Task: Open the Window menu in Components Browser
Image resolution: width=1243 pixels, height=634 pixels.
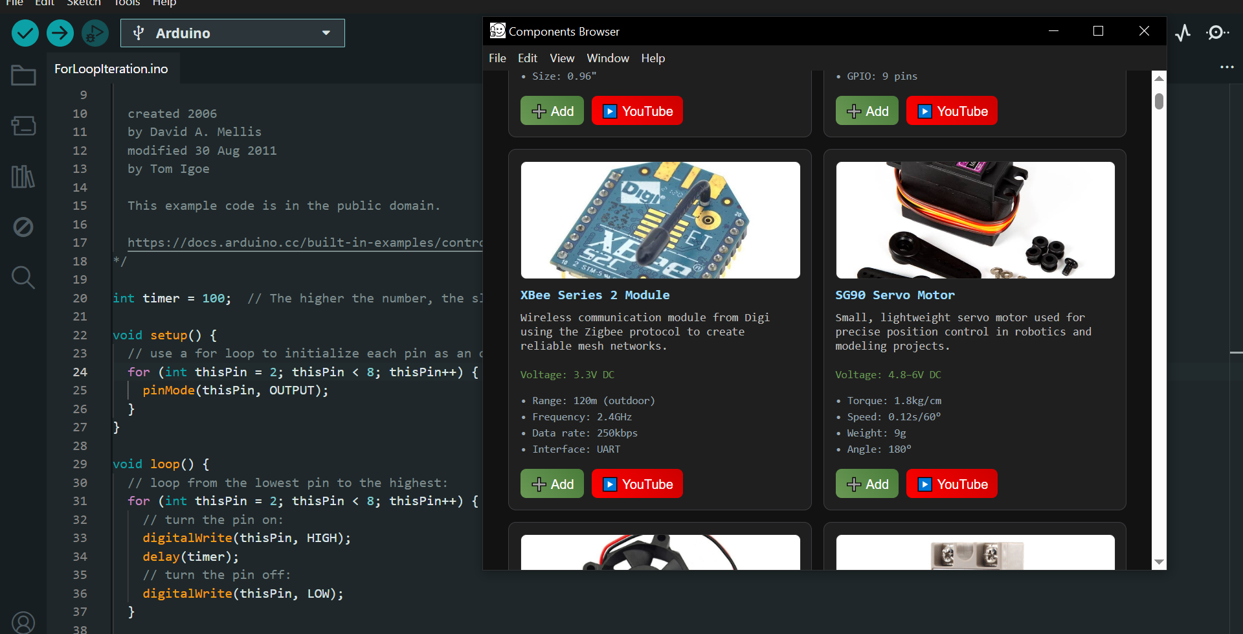Action: [x=608, y=58]
